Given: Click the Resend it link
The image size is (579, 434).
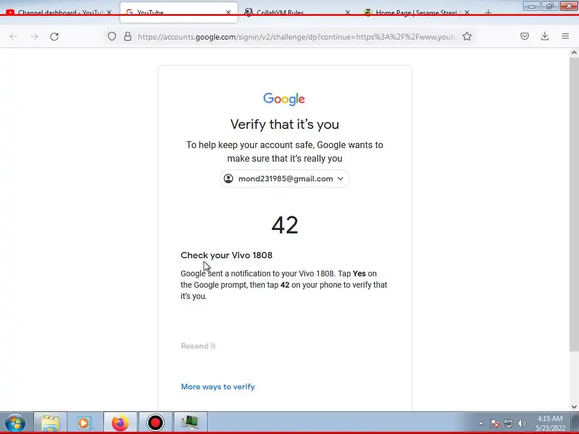Looking at the screenshot, I should point(198,346).
